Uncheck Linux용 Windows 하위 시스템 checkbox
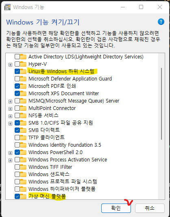Image resolution: width=170 pixels, height=217 pixels. pos(17,72)
